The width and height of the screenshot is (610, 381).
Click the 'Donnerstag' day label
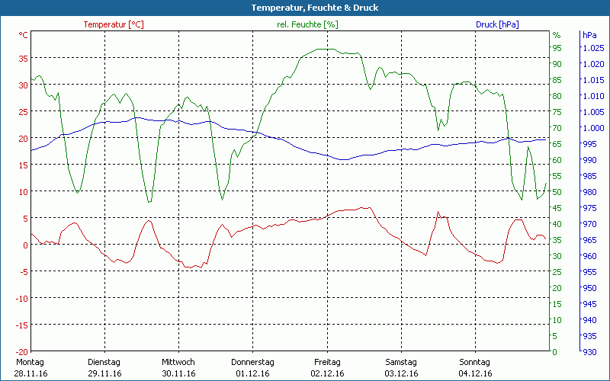point(252,362)
